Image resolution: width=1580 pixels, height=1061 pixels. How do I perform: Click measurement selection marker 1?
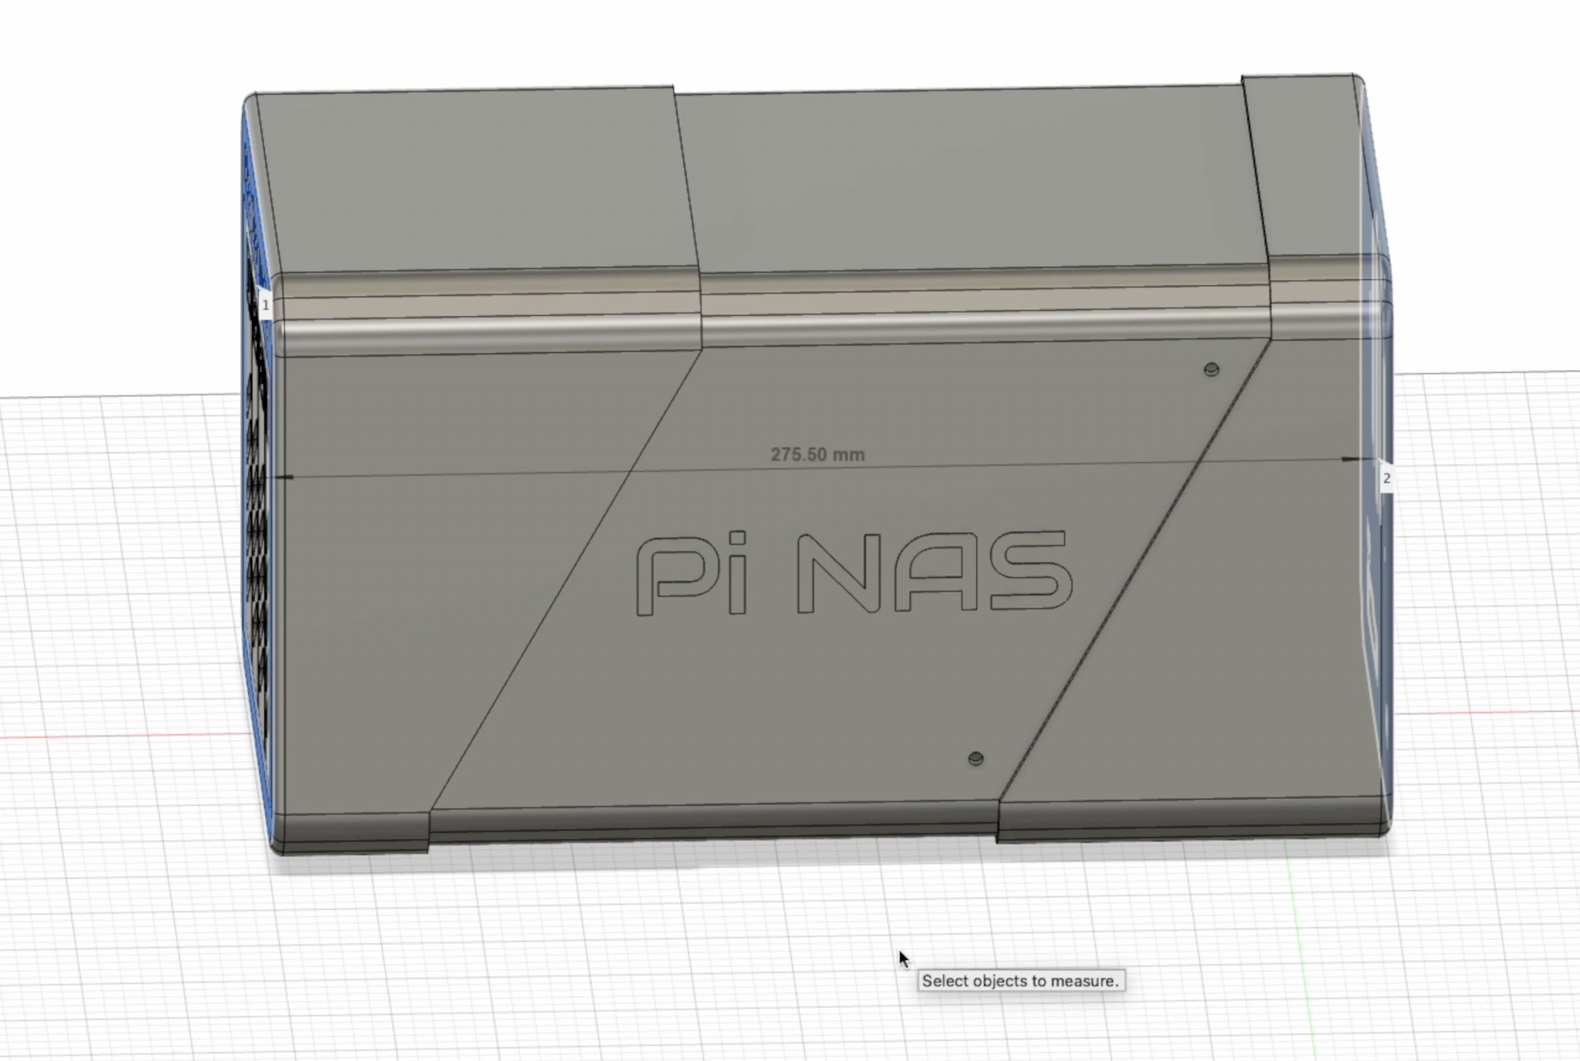click(265, 304)
